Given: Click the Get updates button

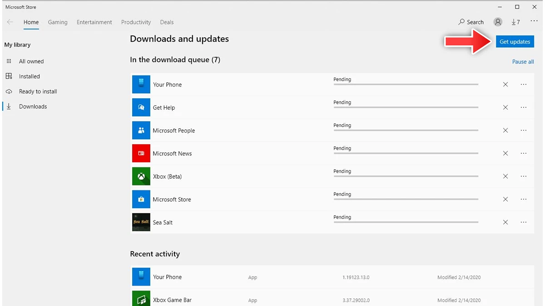Looking at the screenshot, I should [515, 42].
